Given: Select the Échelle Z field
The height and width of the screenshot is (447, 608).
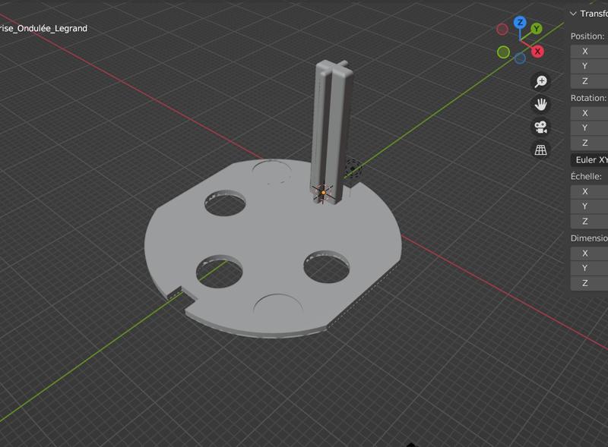Looking at the screenshot, I should [590, 221].
